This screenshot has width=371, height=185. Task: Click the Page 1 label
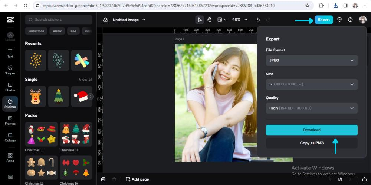(179, 39)
